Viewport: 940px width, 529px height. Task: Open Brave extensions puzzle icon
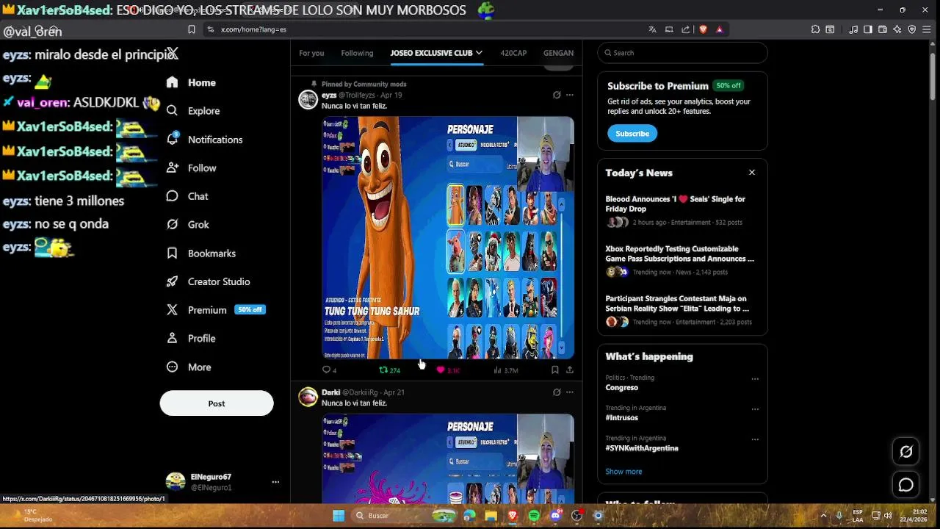(815, 29)
